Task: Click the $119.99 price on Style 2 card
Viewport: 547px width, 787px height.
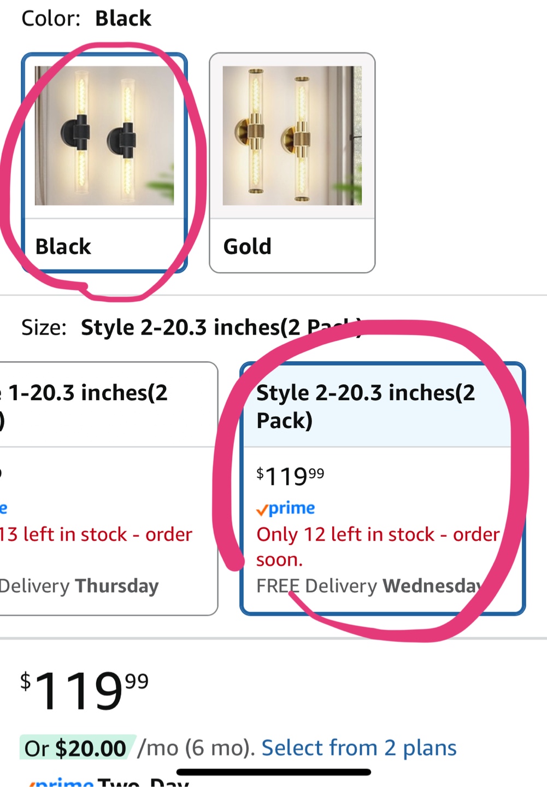Action: click(290, 476)
